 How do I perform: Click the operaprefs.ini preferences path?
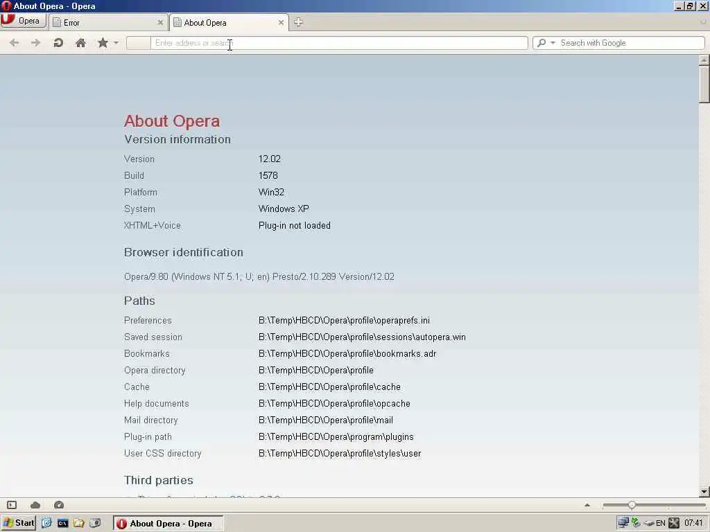pyautogui.click(x=344, y=320)
